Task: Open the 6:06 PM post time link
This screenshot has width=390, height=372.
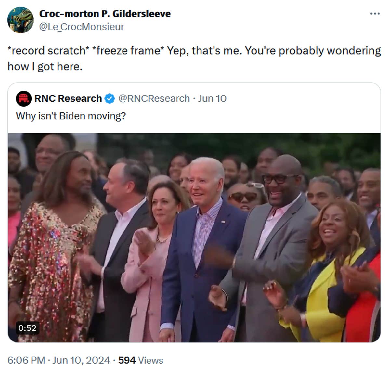Action: 26,360
